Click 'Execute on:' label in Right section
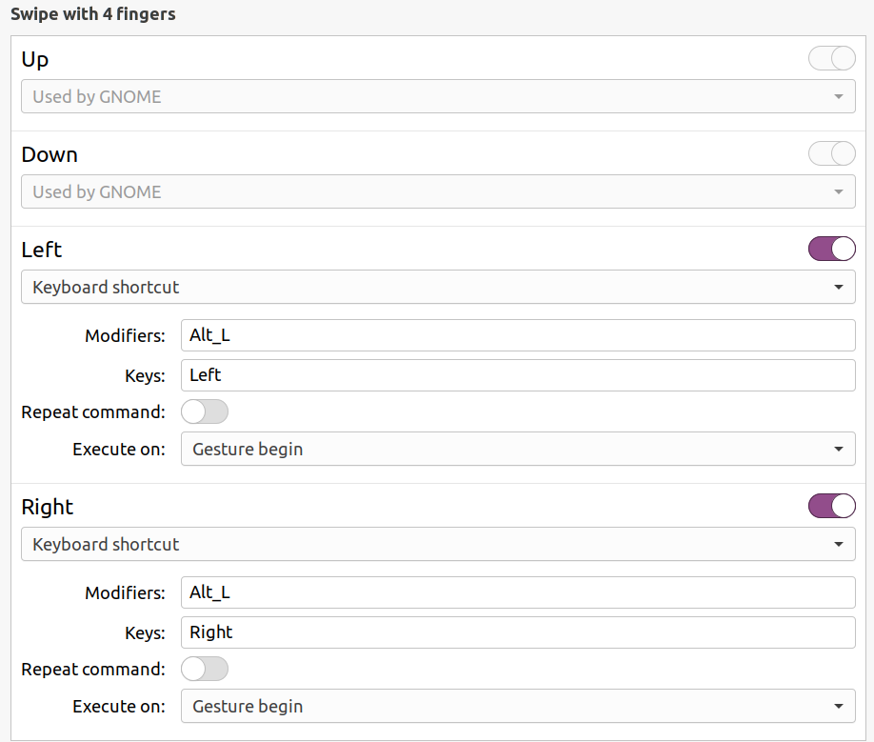Screen dimensions: 874x742 pyautogui.click(x=119, y=707)
